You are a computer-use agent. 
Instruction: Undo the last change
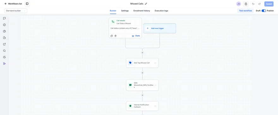tap(253, 4)
